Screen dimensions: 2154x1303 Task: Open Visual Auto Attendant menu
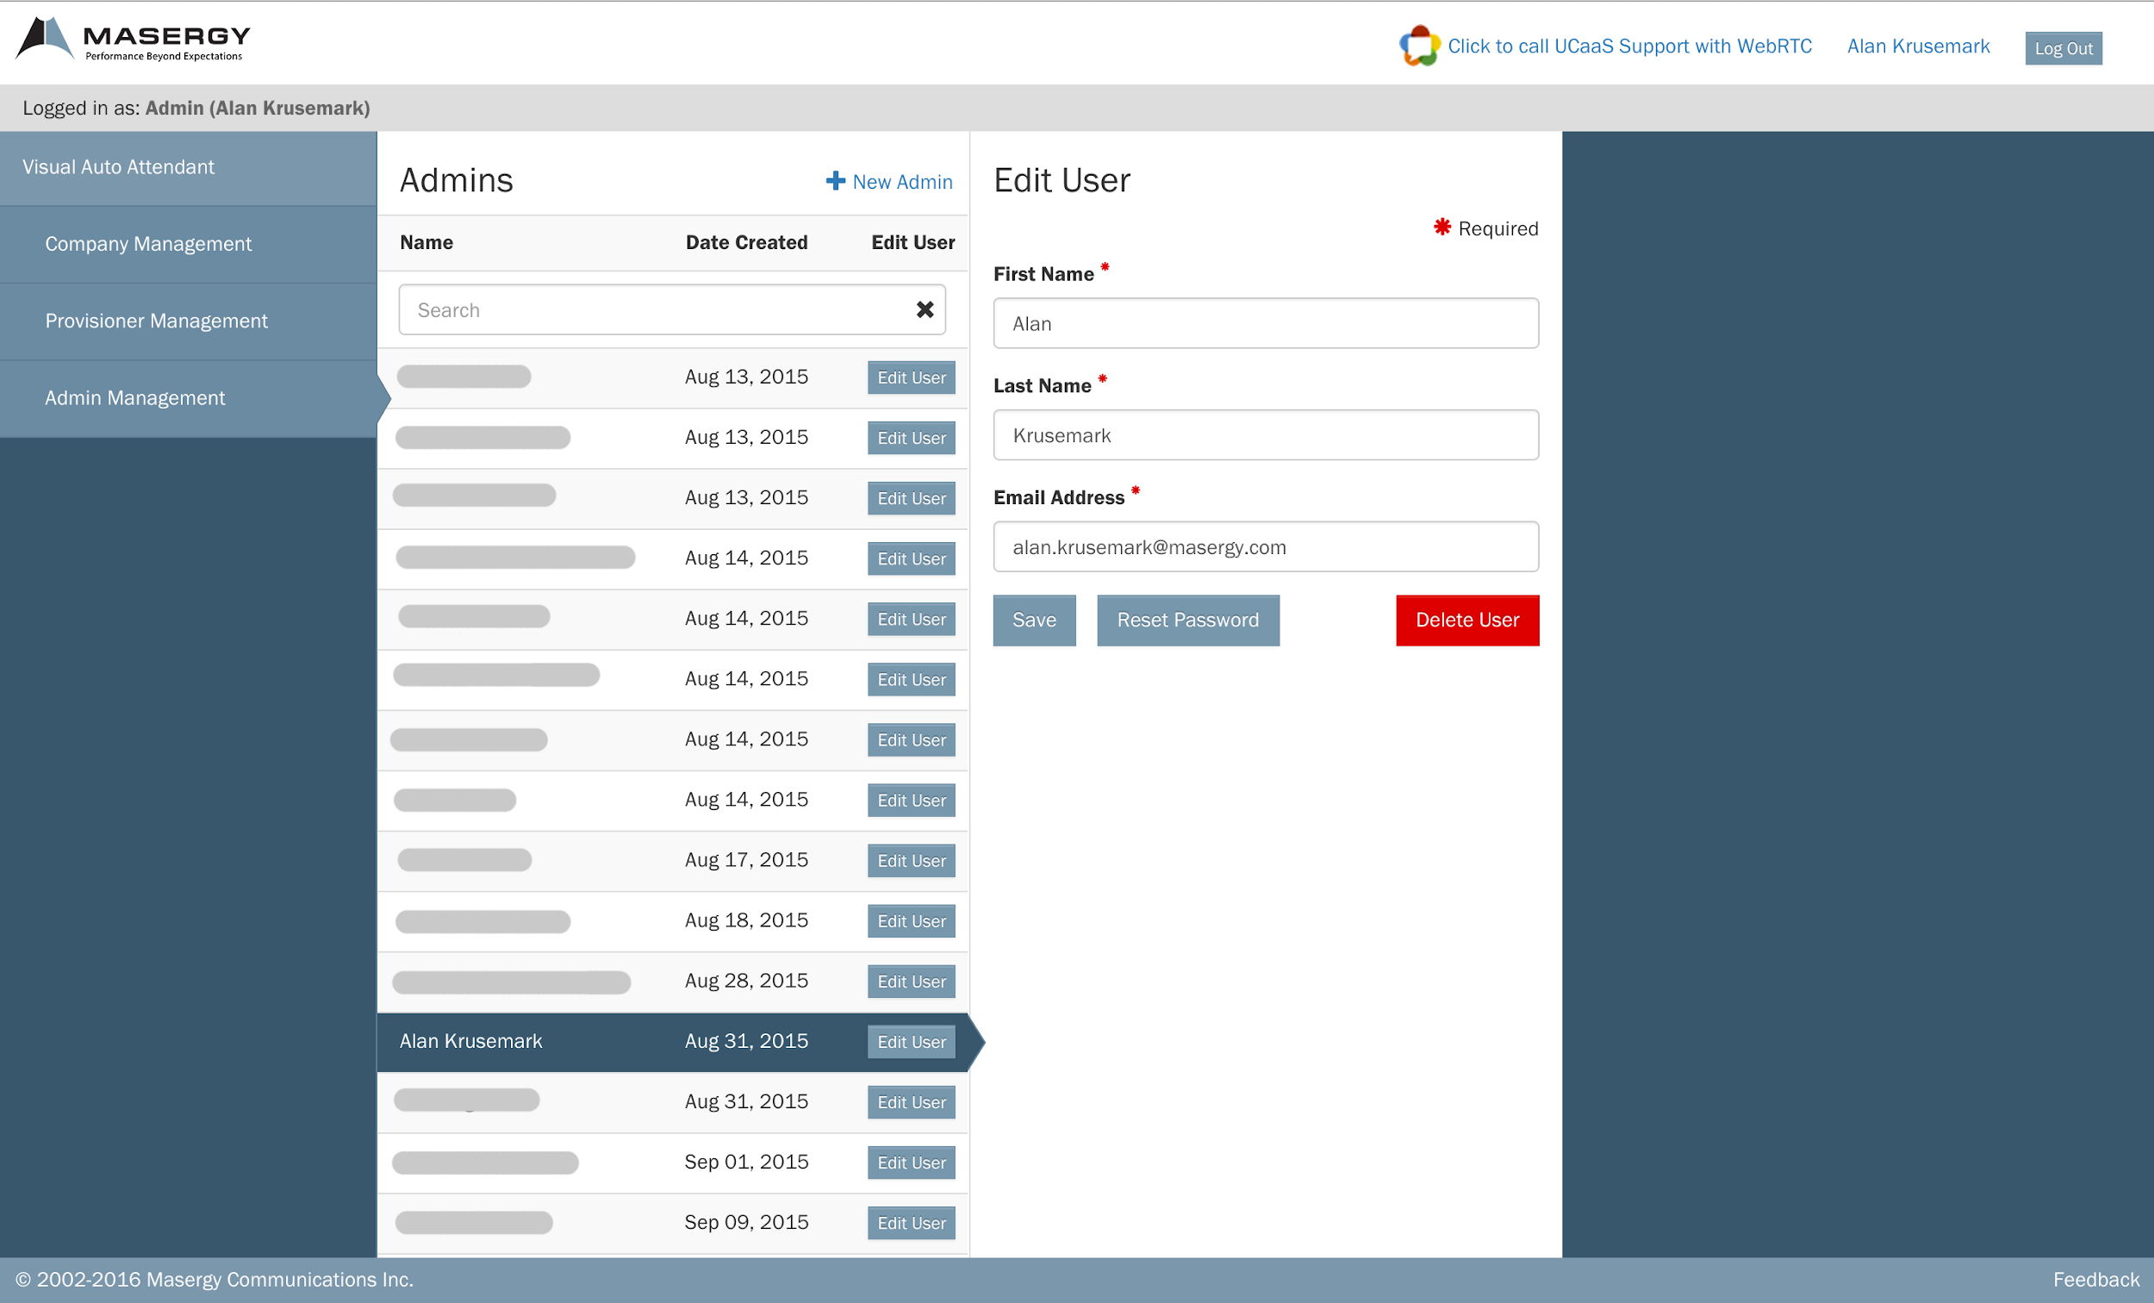coord(119,167)
